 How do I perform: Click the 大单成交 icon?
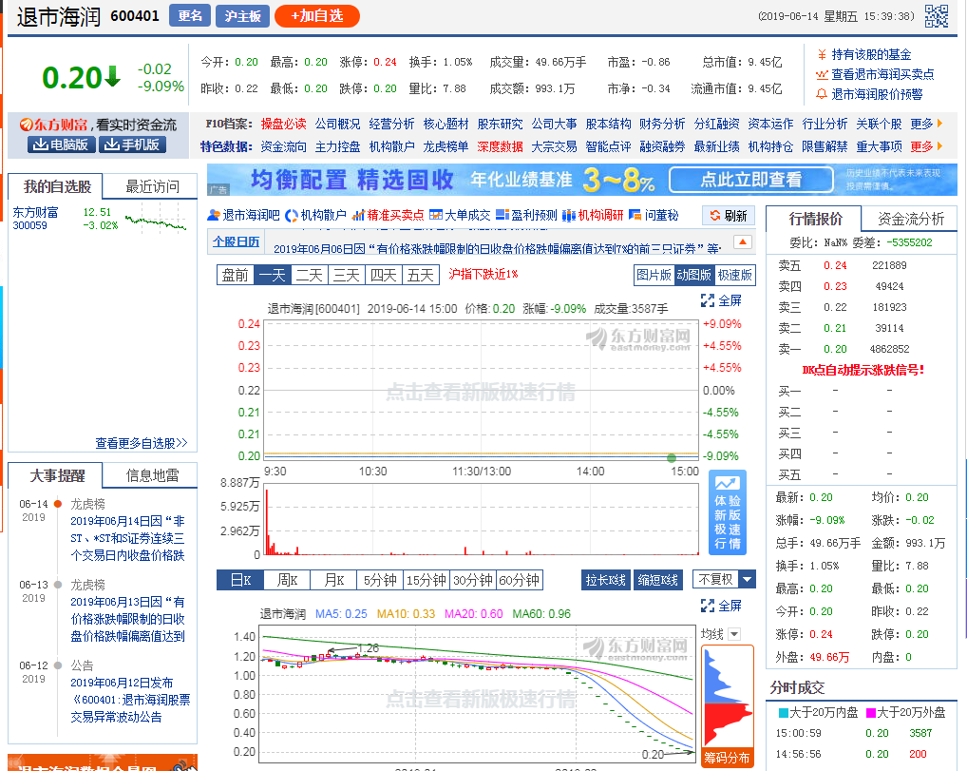[436, 215]
